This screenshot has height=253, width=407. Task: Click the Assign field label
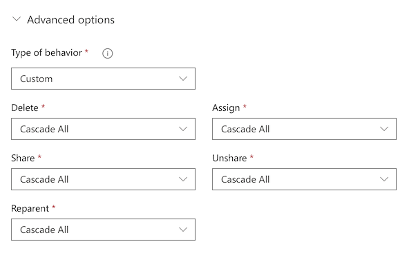coord(226,108)
